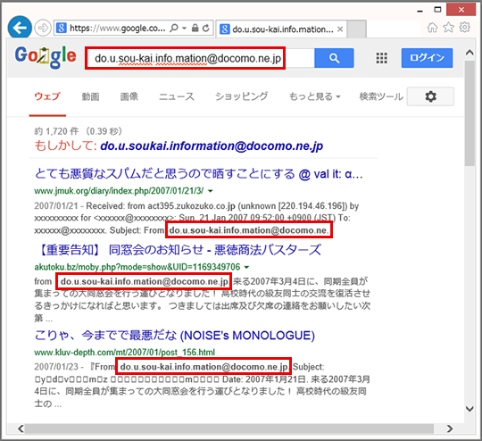Open the search settings gear button

click(430, 96)
